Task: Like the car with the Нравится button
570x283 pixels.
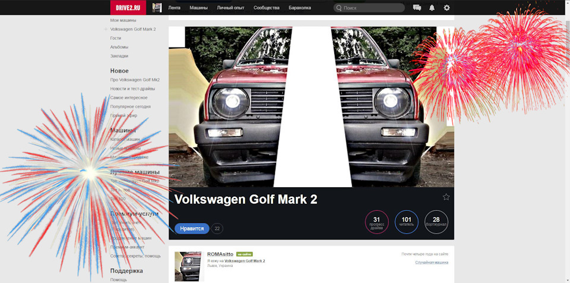Action: (192, 228)
